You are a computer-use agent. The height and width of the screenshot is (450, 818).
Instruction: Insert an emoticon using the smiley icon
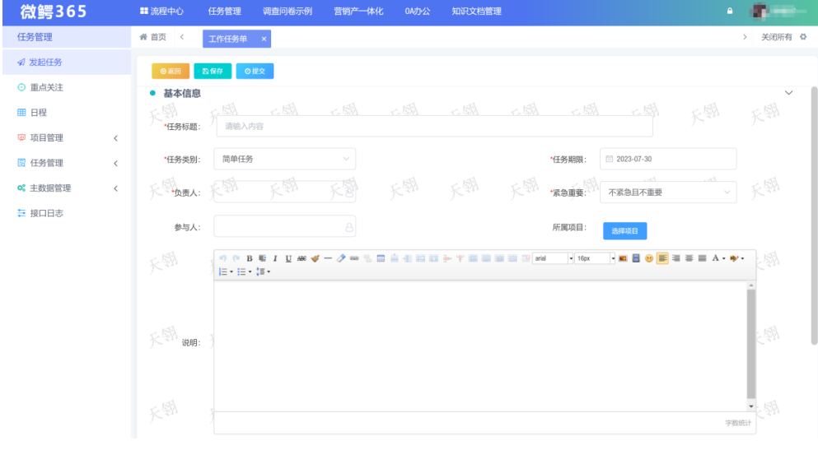pos(649,258)
